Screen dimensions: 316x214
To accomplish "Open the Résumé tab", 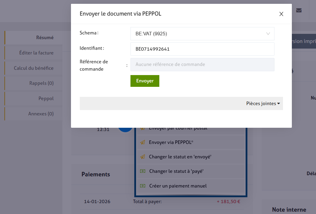I will click(45, 38).
